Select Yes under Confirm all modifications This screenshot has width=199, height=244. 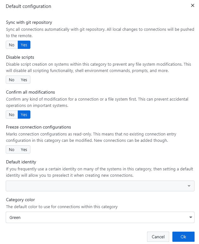point(24,115)
